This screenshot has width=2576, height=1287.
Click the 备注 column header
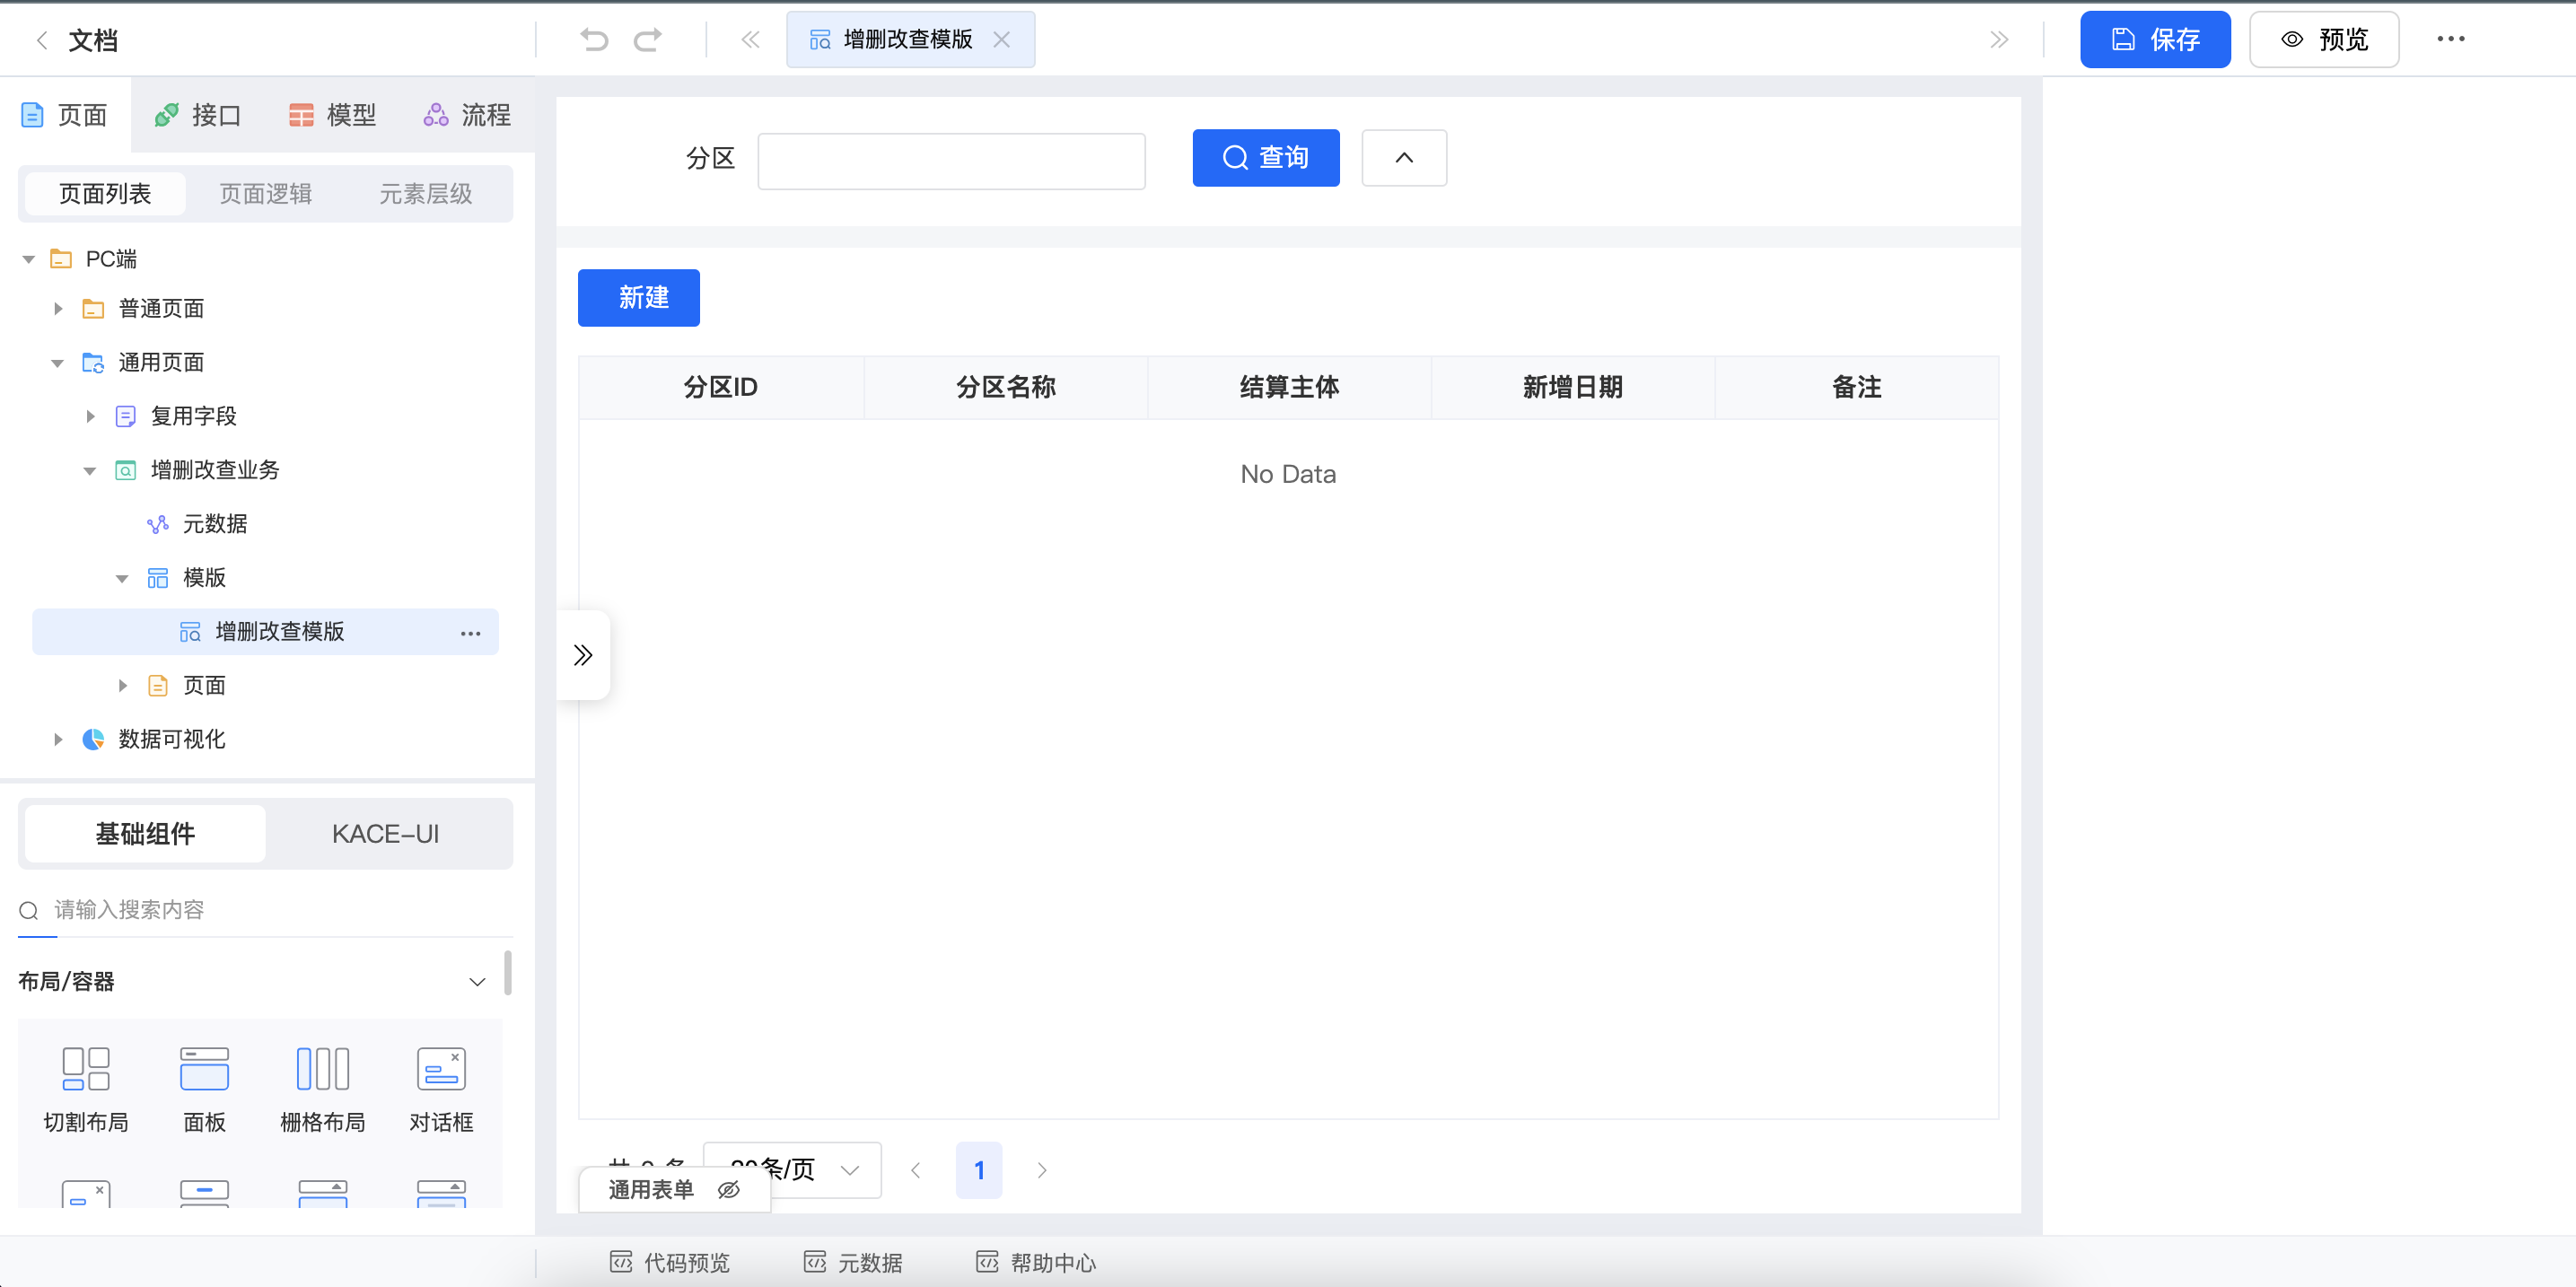(1856, 387)
